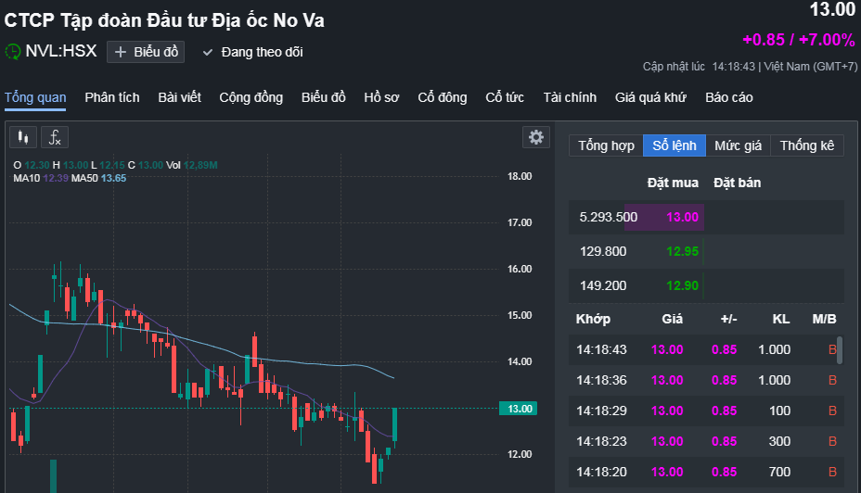
Task: Click the candlestick chart type icon
Action: (23, 138)
